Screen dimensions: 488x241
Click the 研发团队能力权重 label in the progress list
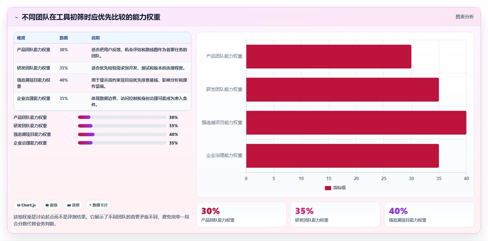pos(30,126)
